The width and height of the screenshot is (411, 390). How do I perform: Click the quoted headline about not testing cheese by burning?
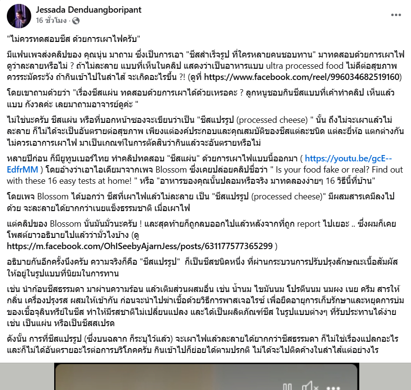[x=74, y=39]
